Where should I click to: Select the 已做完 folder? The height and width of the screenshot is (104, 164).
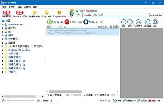(x=12, y=72)
